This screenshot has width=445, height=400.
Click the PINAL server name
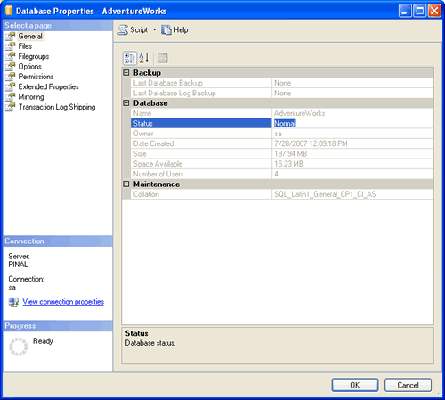click(18, 265)
